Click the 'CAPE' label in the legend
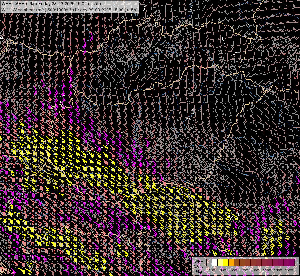The image size is (300, 276). pyautogui.click(x=199, y=266)
